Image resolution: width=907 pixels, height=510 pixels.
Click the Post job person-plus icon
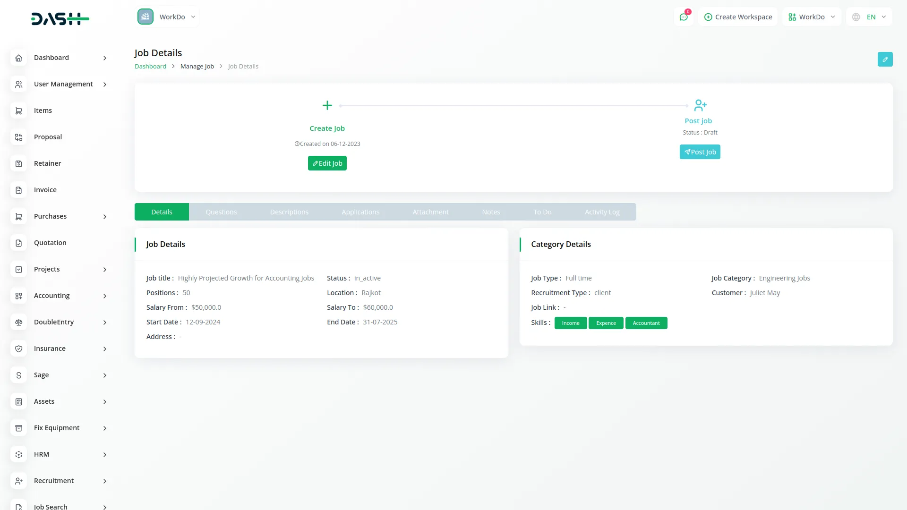(x=700, y=105)
